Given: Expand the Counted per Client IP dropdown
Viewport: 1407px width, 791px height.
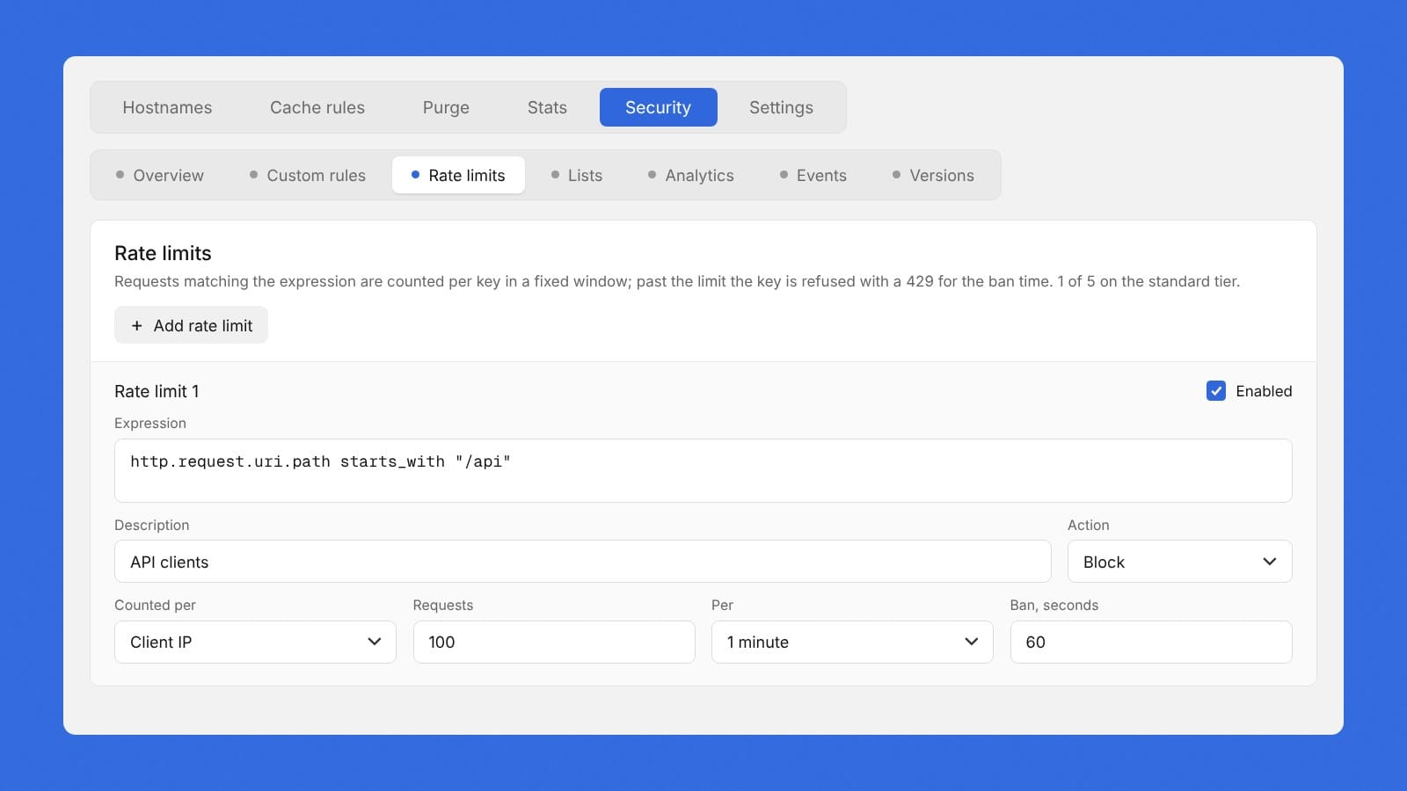Looking at the screenshot, I should [x=255, y=642].
